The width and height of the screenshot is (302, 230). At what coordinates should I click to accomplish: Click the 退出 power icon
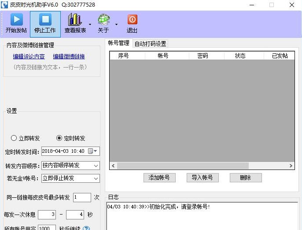pos(132,20)
